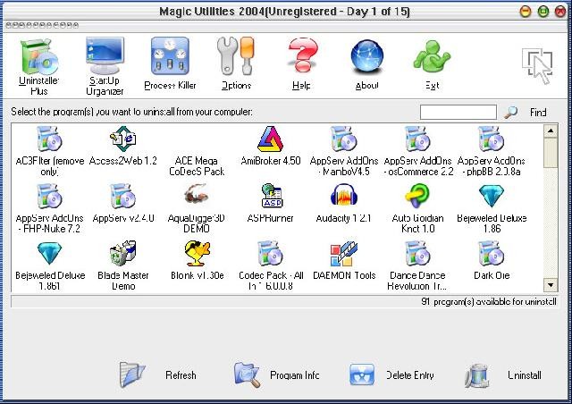
Task: Select AquaDigger3D DEMO program icon
Action: coord(197,195)
